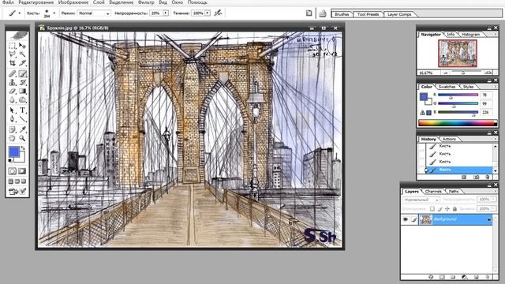The image size is (505, 284).
Task: Select the Dodge tool
Action: click(22, 100)
